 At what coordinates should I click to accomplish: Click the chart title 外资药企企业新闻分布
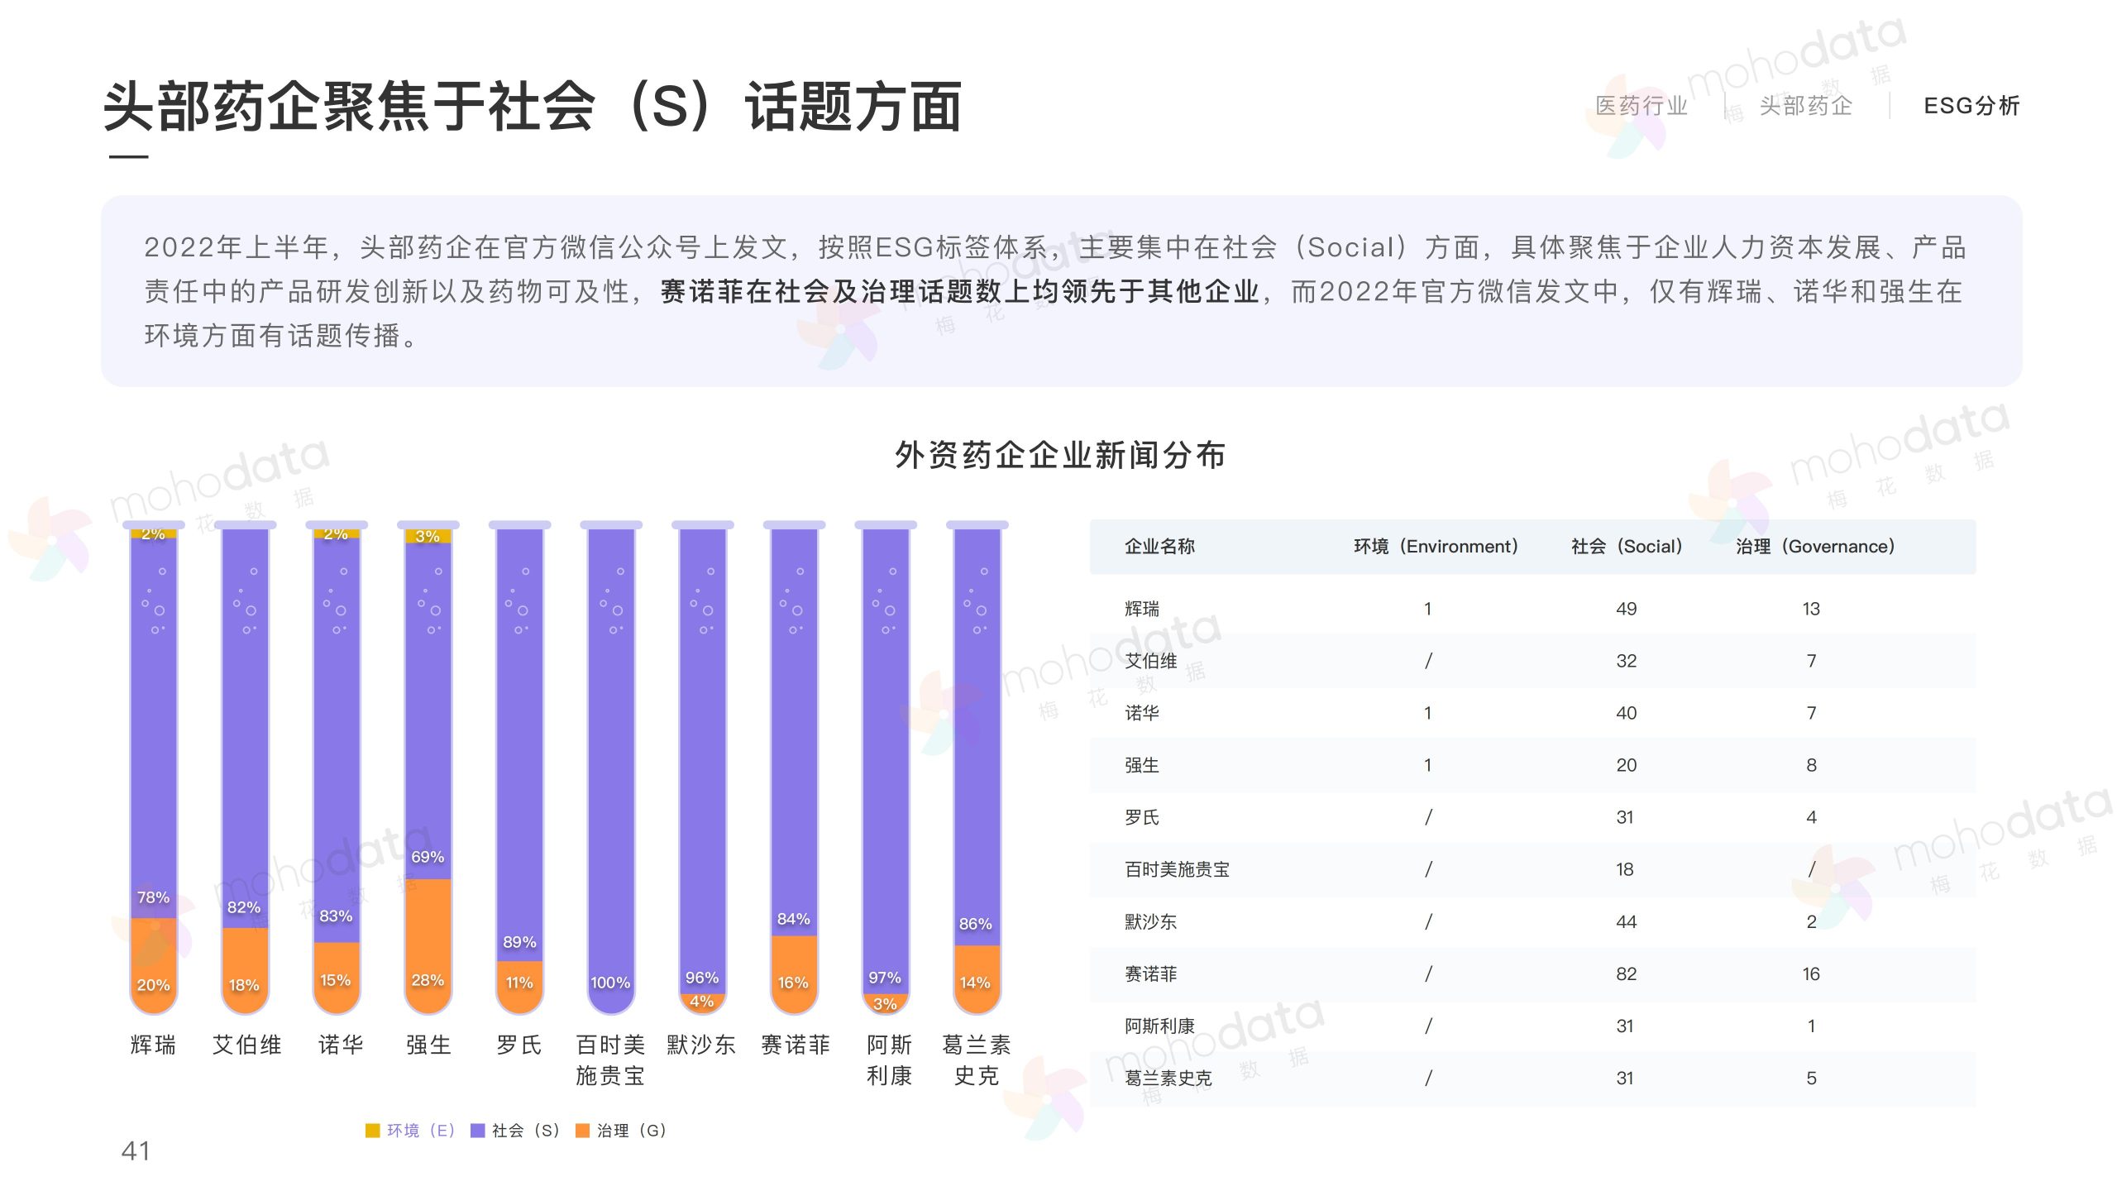[x=1059, y=455]
